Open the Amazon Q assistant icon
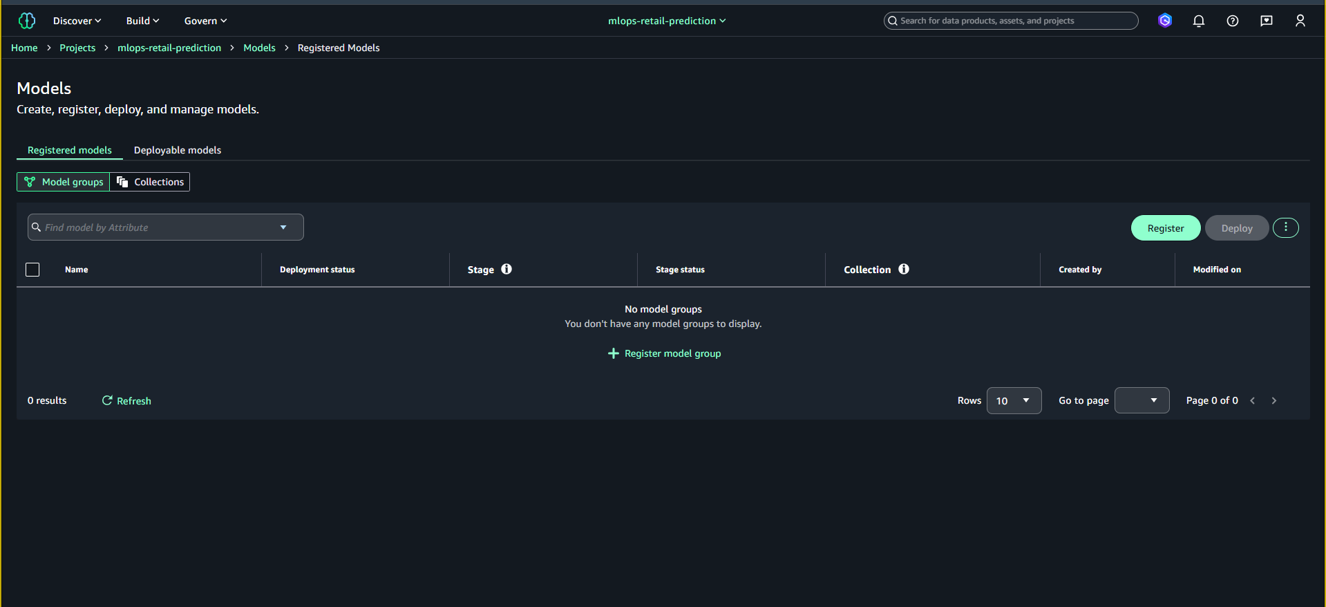Viewport: 1326px width, 607px height. 1164,21
